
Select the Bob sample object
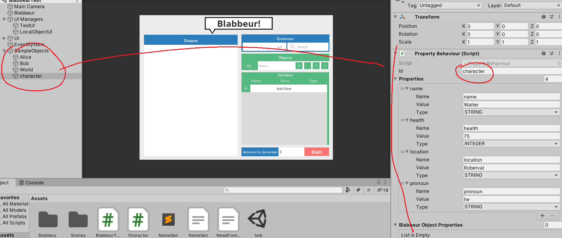point(24,63)
